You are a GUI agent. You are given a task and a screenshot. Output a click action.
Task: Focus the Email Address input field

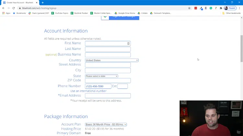pos(108,96)
